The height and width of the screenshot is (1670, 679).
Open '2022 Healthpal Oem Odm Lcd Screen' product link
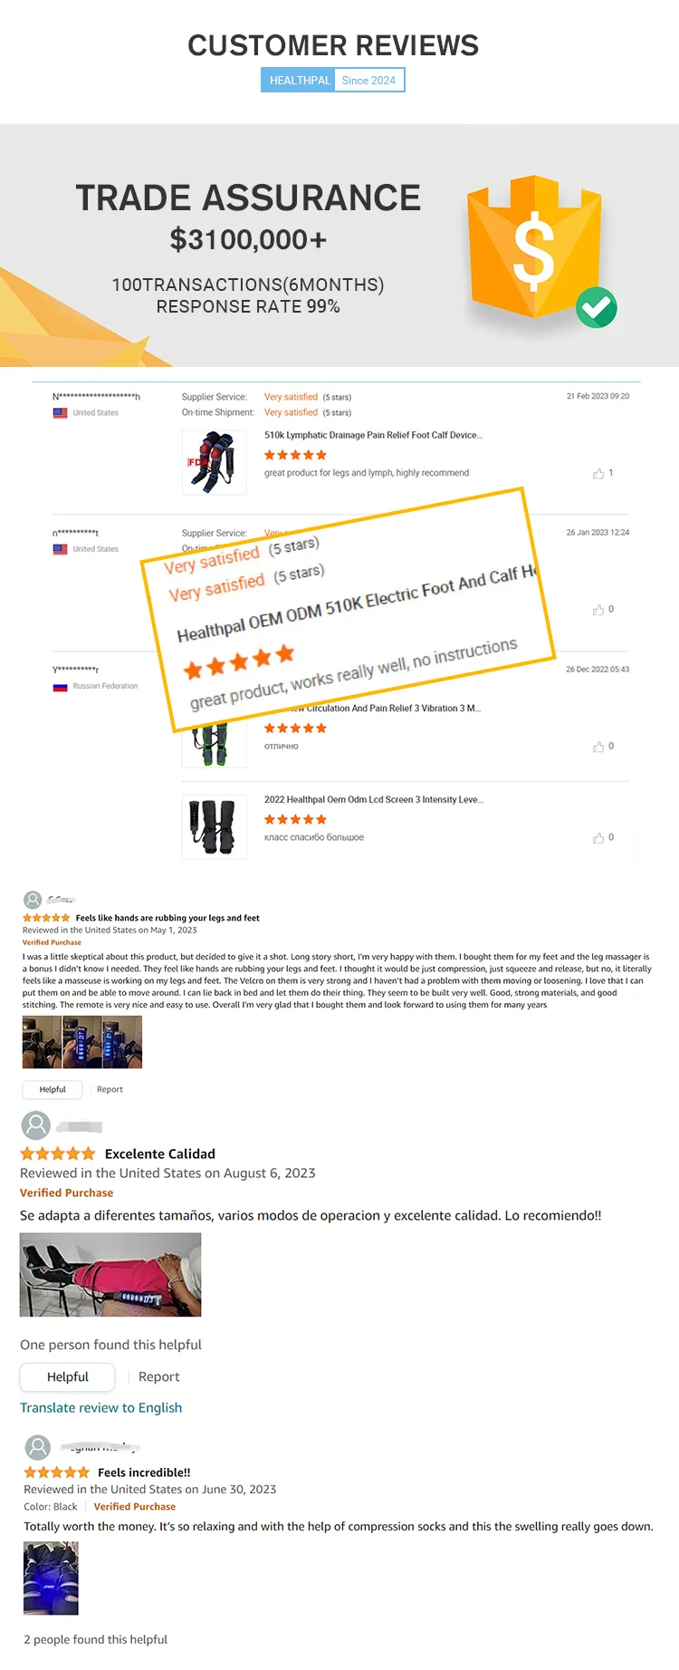click(x=373, y=799)
